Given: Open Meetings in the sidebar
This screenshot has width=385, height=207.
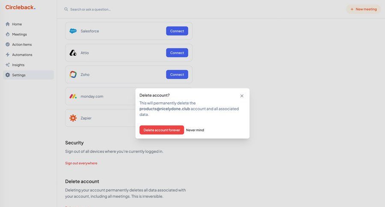Looking at the screenshot, I should [19, 34].
